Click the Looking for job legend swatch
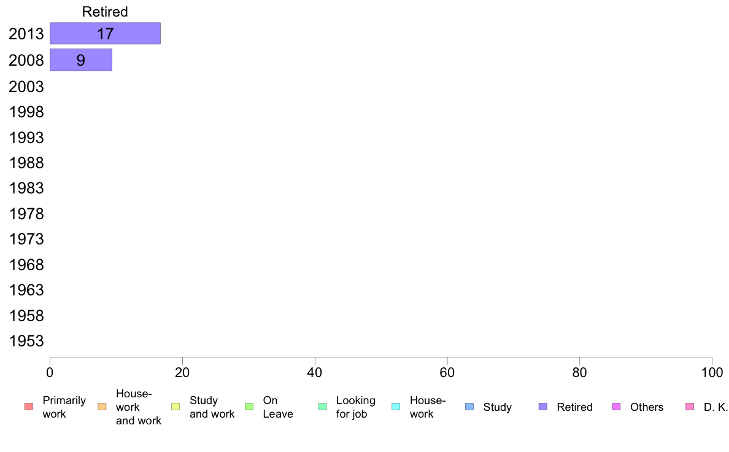The width and height of the screenshot is (729, 452). (322, 407)
